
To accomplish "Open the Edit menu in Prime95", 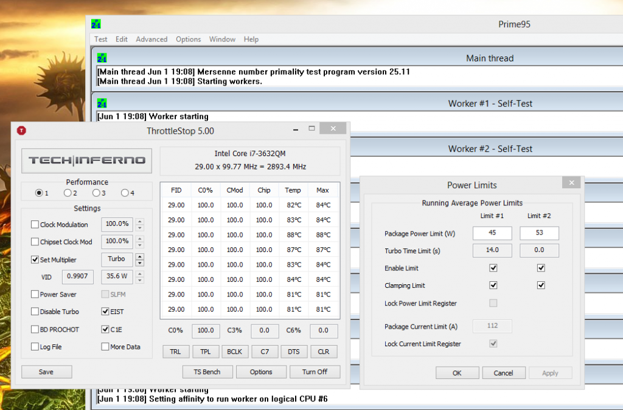I will point(122,39).
